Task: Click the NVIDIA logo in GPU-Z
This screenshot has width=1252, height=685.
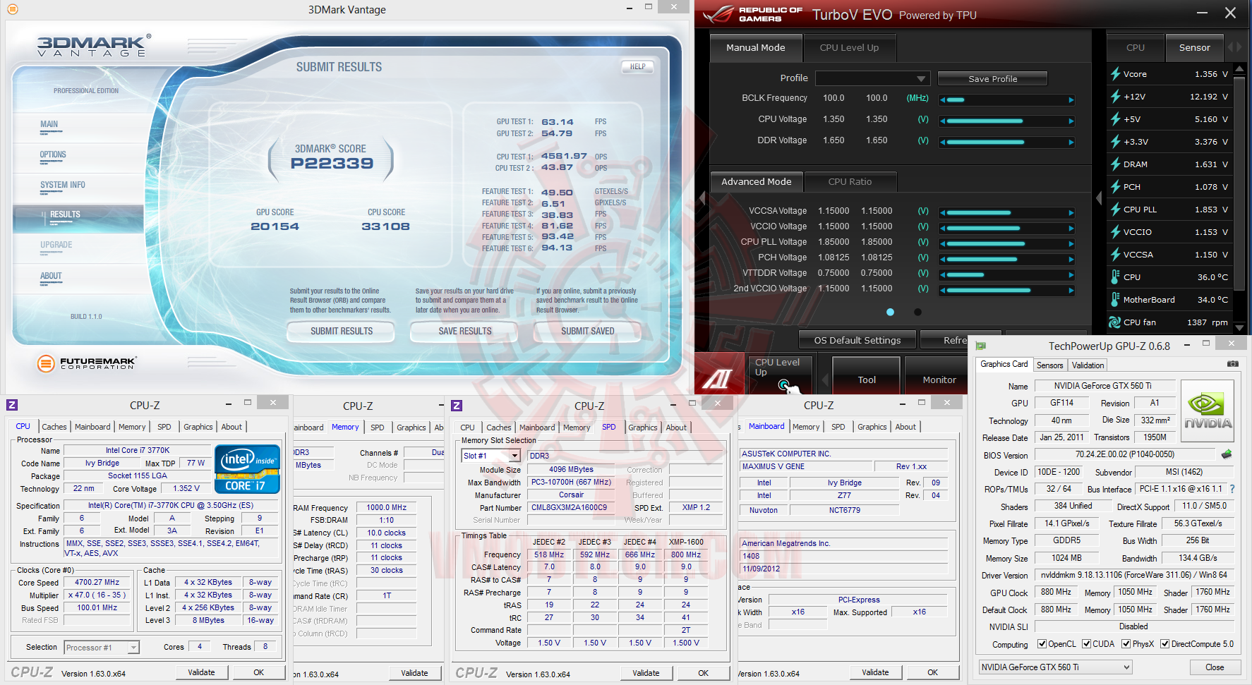Action: pos(1208,411)
